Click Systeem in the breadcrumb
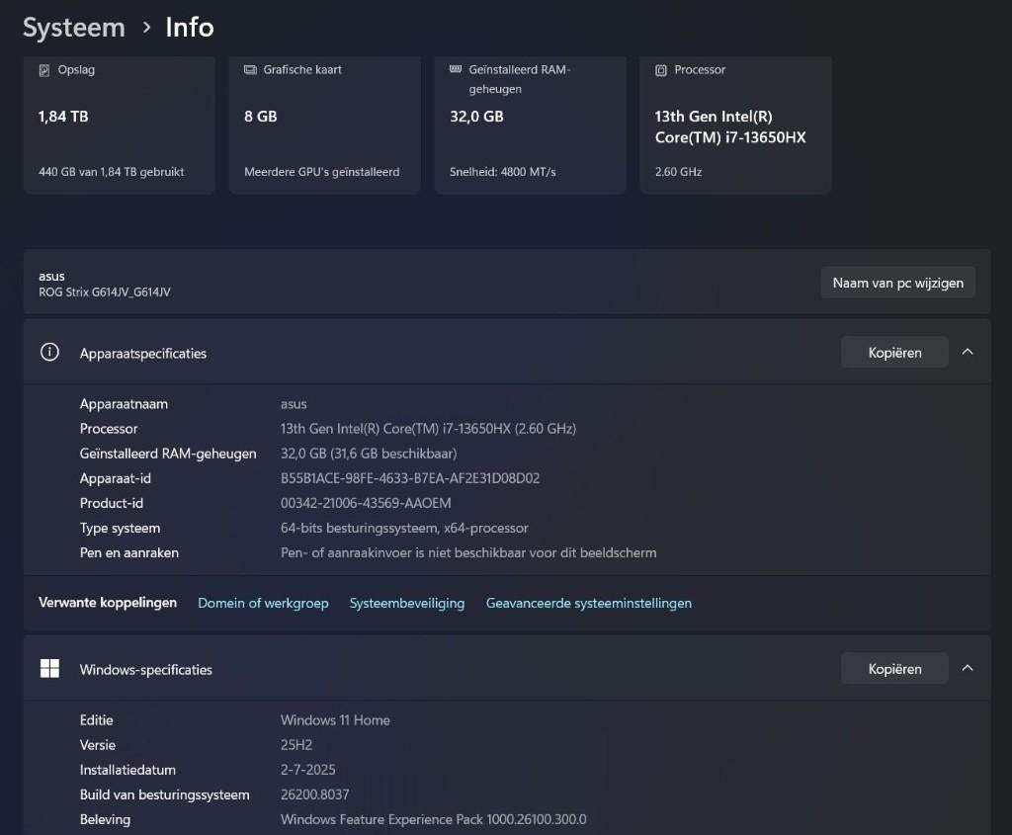The width and height of the screenshot is (1012, 835). (73, 27)
